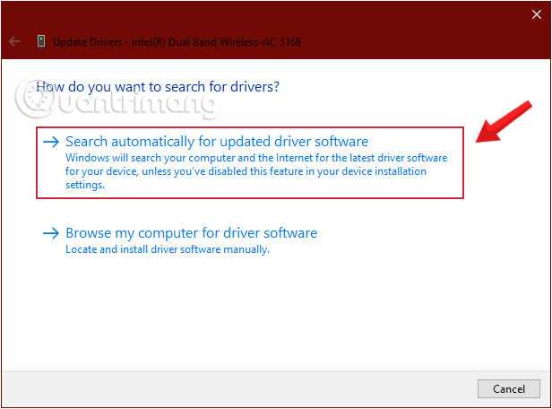
Task: Click the Quantrimang lightbulb watermark logo
Action: click(x=30, y=97)
